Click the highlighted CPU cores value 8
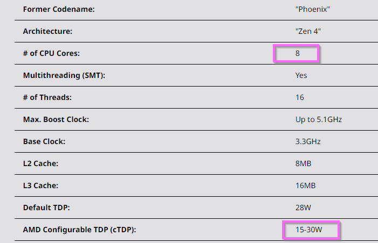The height and width of the screenshot is (243, 378). pos(298,53)
